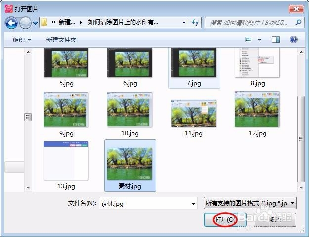Select thumbnail of 8.jpg
The width and height of the screenshot is (309, 237).
tap(257, 63)
